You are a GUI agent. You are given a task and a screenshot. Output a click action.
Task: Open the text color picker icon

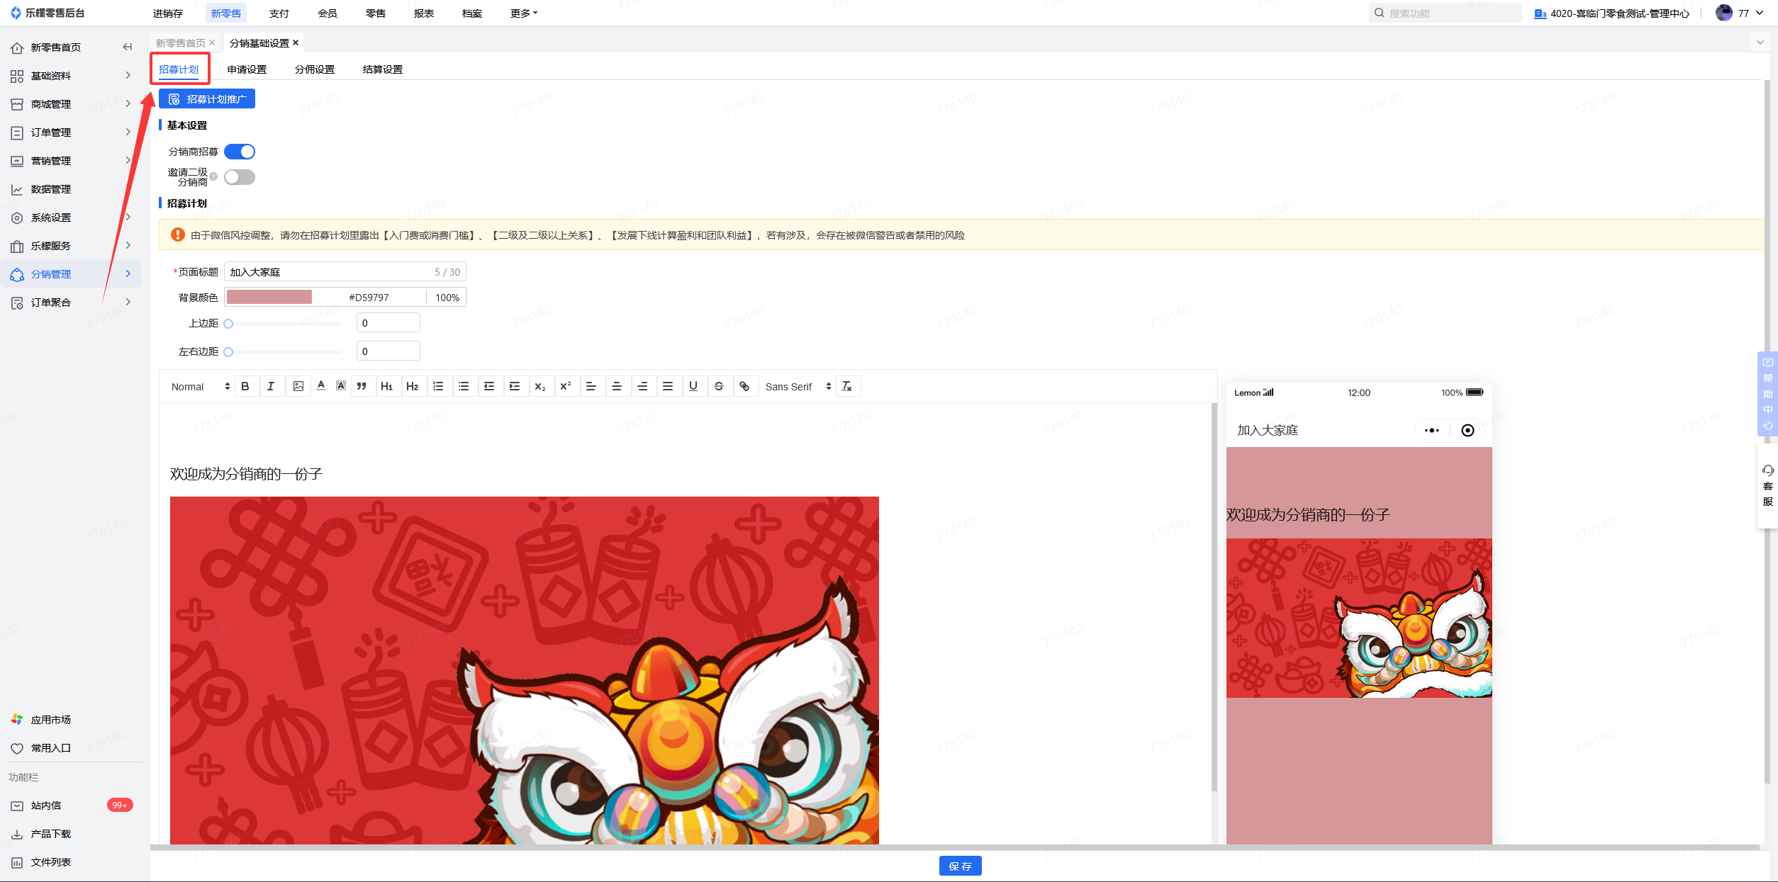(321, 386)
